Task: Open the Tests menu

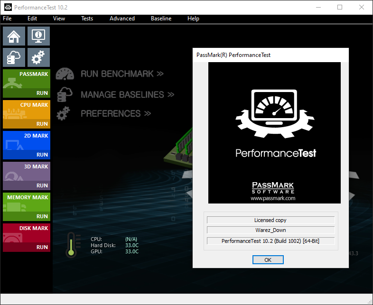Action: click(x=87, y=18)
